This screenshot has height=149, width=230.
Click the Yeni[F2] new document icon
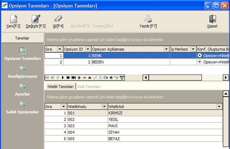[14, 19]
